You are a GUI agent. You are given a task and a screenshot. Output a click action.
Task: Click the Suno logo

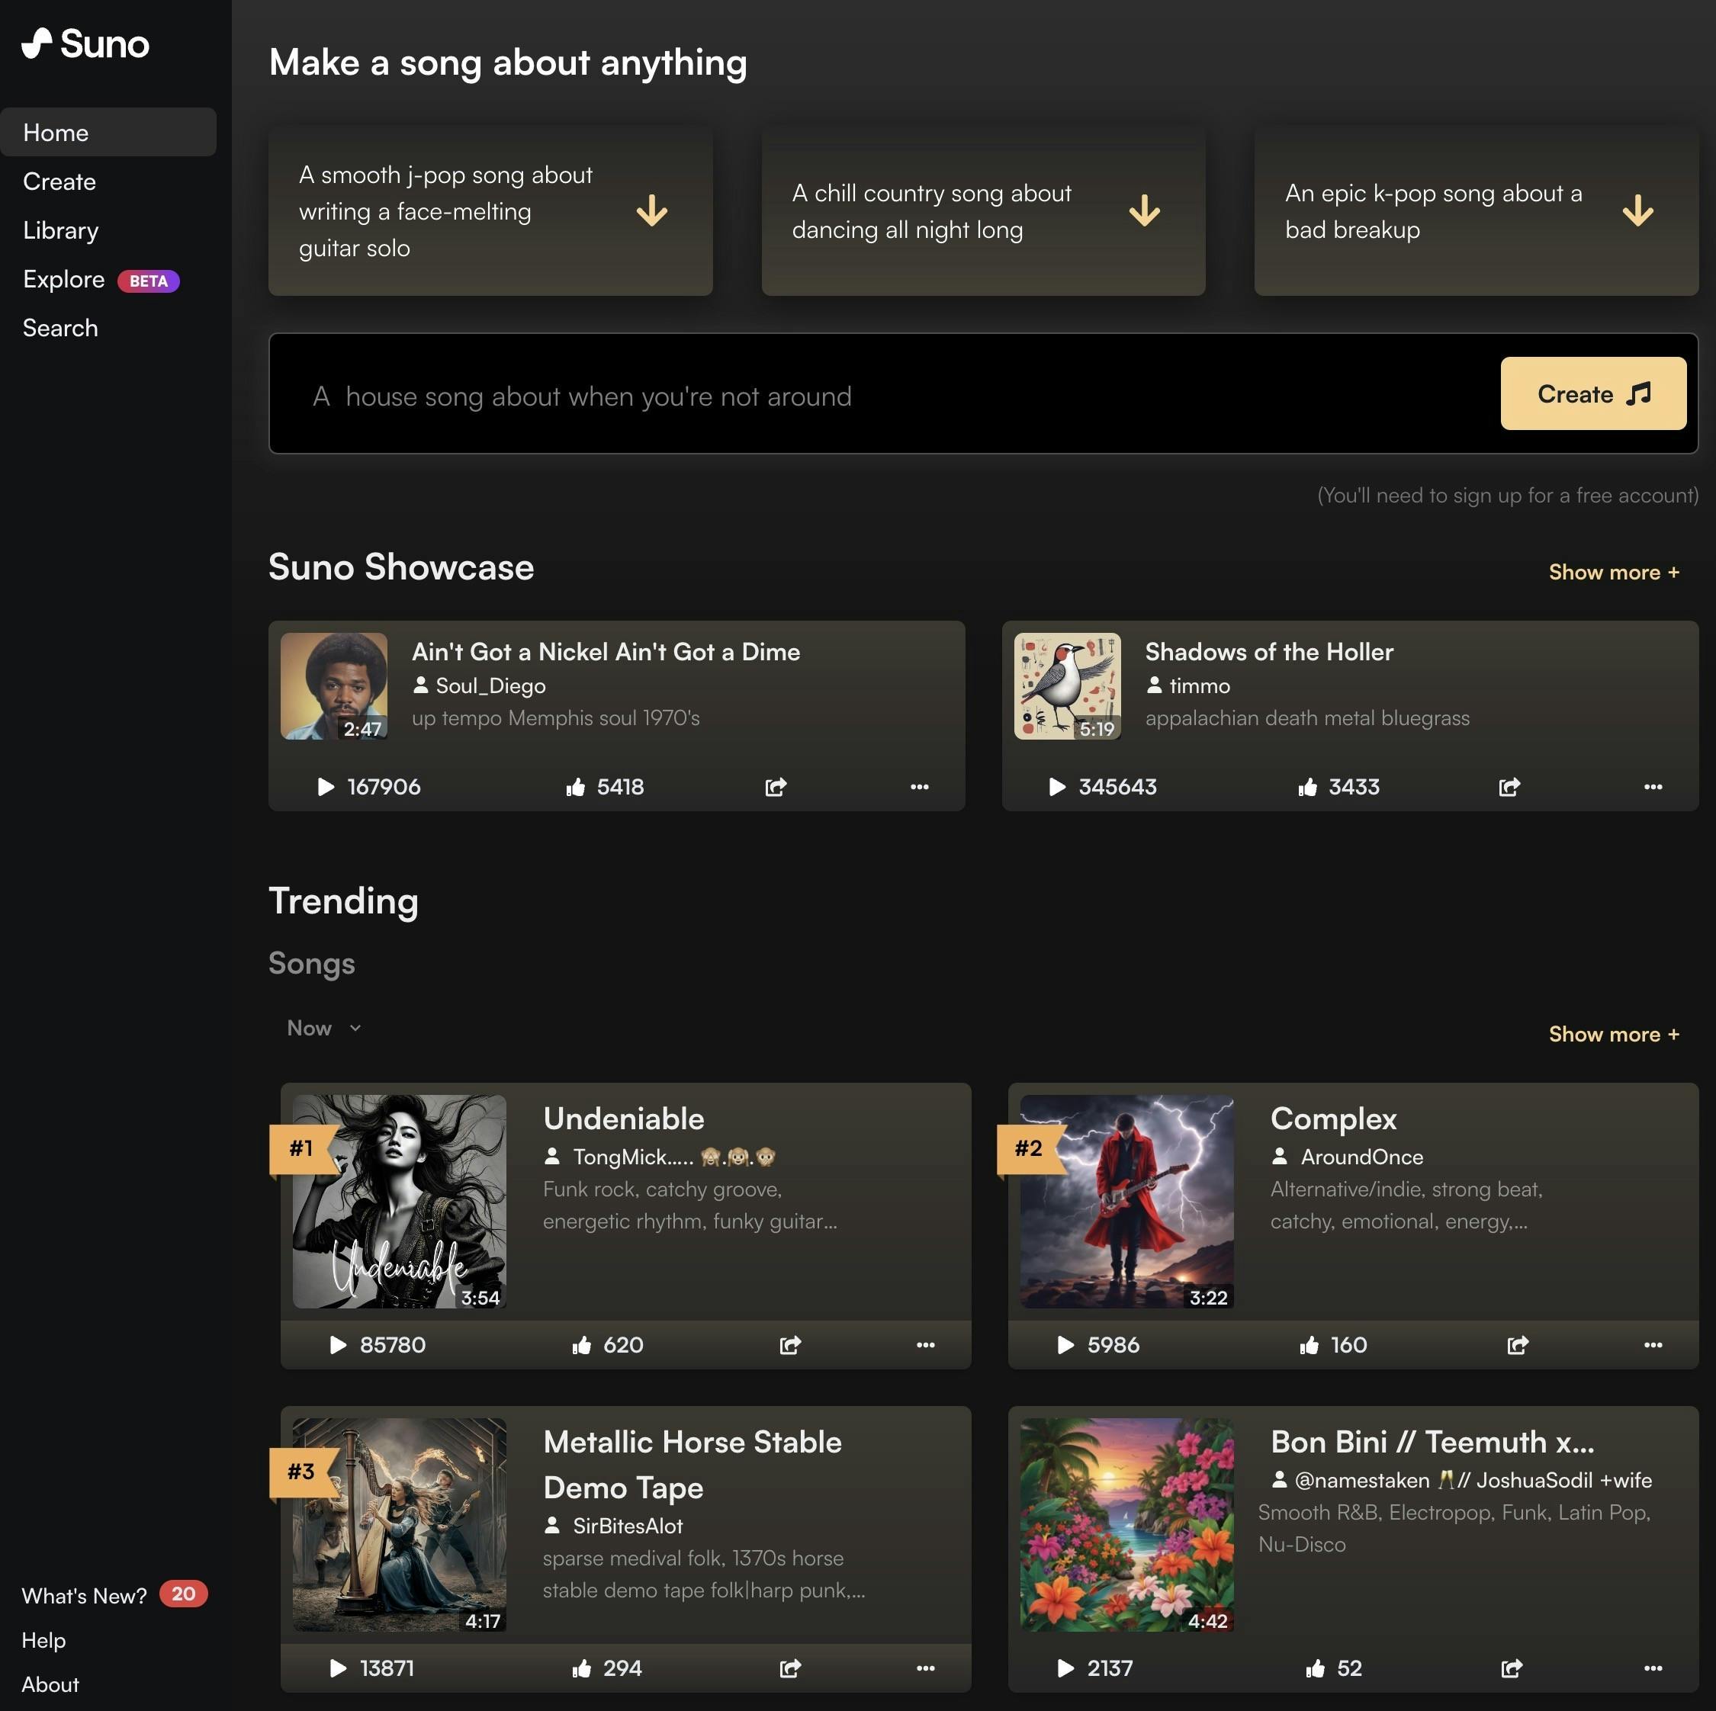click(86, 43)
